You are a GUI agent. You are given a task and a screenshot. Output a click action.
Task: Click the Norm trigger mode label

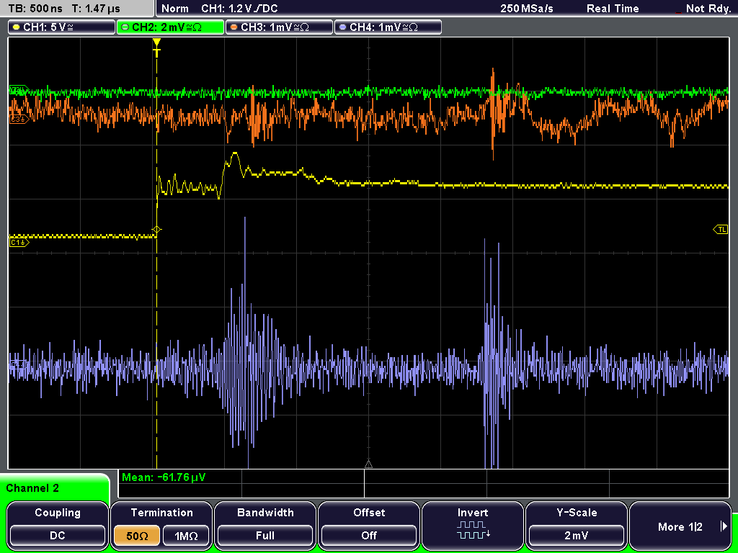tap(174, 9)
